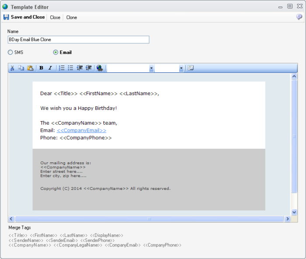Click the Paste clipboard icon
This screenshot has height=259, width=306.
tap(30, 68)
